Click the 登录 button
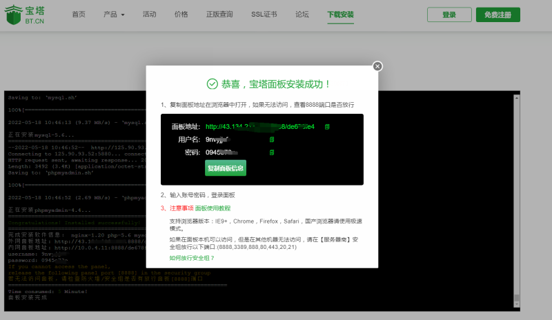 (x=449, y=14)
